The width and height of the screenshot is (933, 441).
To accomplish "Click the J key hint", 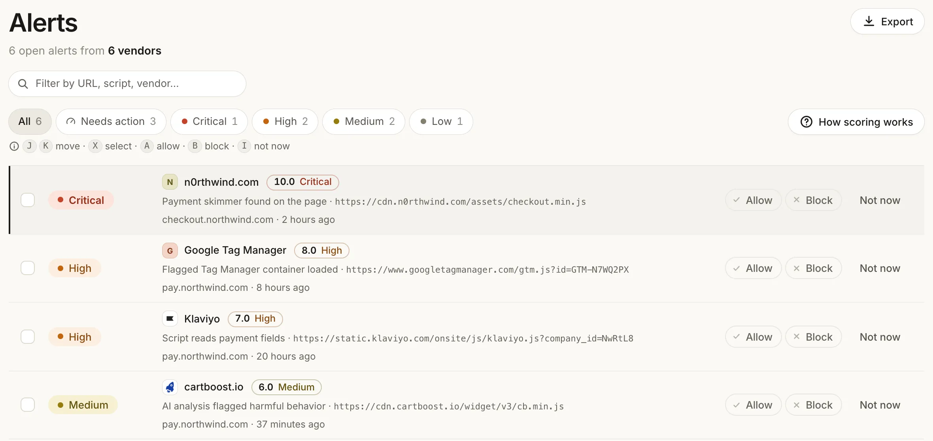I will pyautogui.click(x=29, y=146).
